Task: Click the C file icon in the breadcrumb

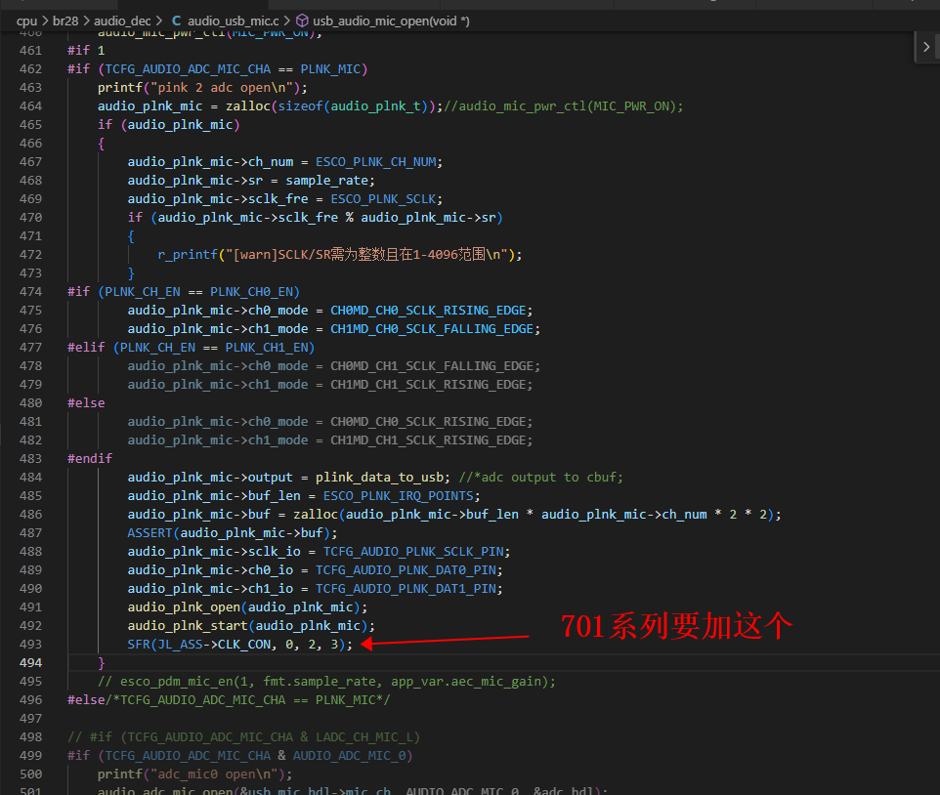Action: click(176, 21)
